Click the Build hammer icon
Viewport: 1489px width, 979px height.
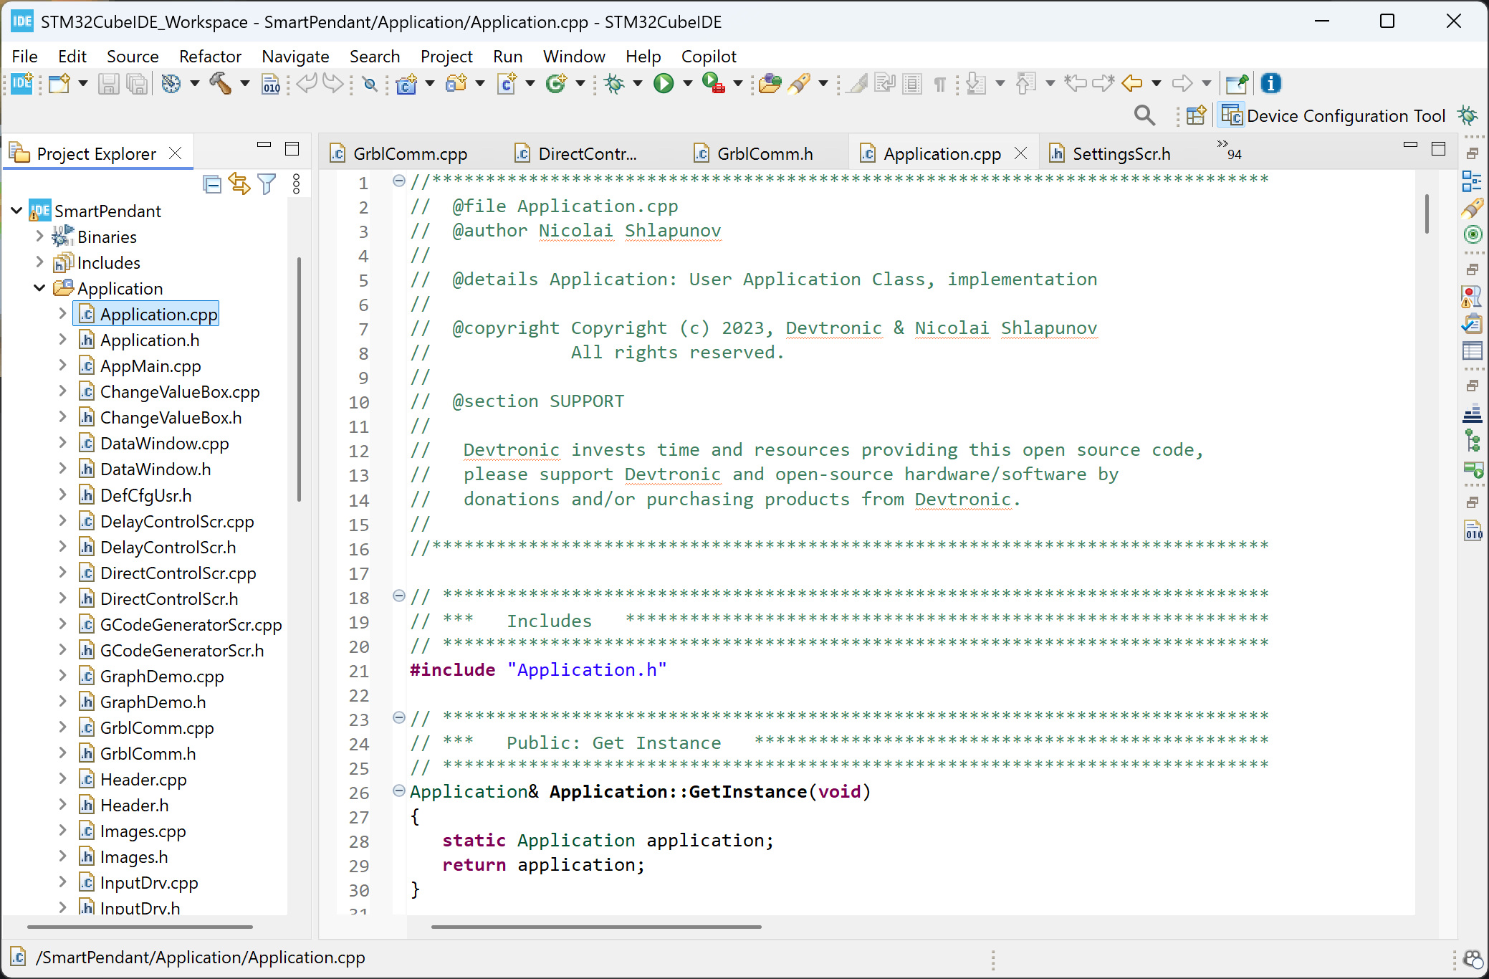[x=220, y=84]
